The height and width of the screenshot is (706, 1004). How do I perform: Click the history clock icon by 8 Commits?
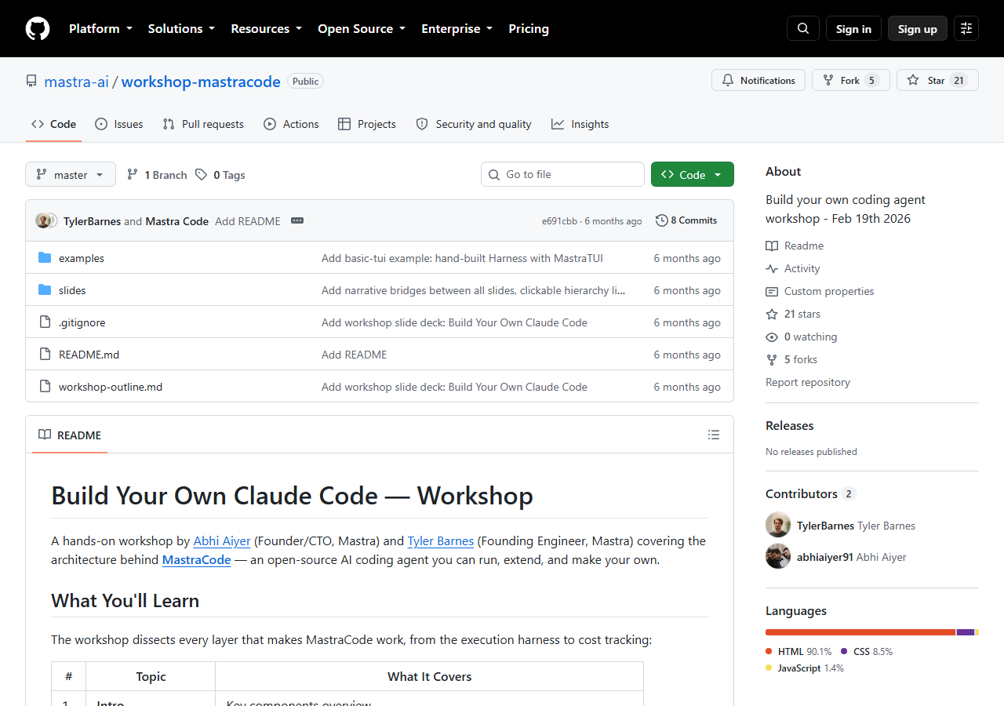coord(662,220)
